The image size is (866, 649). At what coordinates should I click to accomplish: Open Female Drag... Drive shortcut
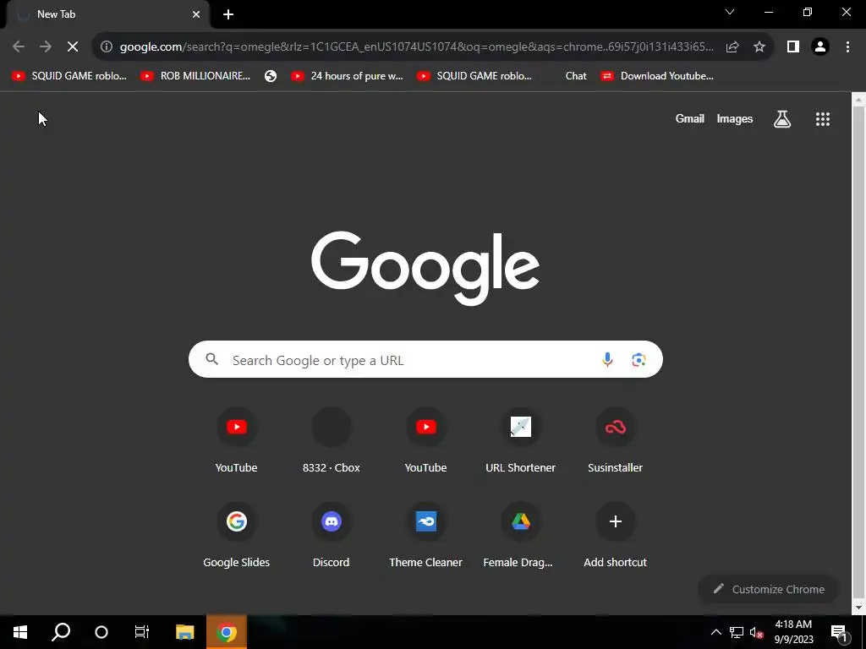point(520,535)
